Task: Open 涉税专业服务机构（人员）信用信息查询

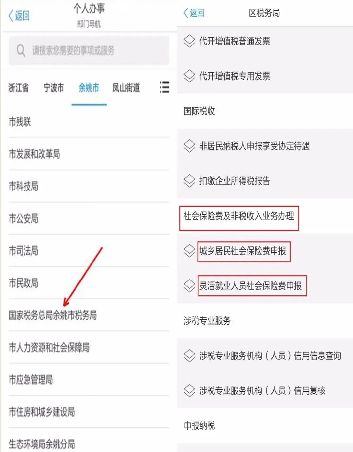Action: click(x=270, y=355)
